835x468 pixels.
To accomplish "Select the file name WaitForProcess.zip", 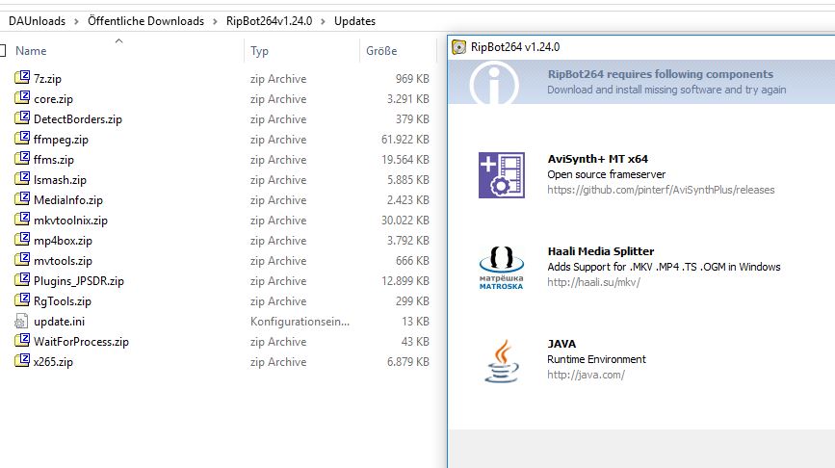I will click(x=81, y=342).
